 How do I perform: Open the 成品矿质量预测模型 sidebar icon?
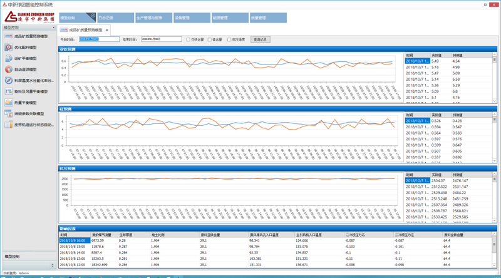point(8,36)
